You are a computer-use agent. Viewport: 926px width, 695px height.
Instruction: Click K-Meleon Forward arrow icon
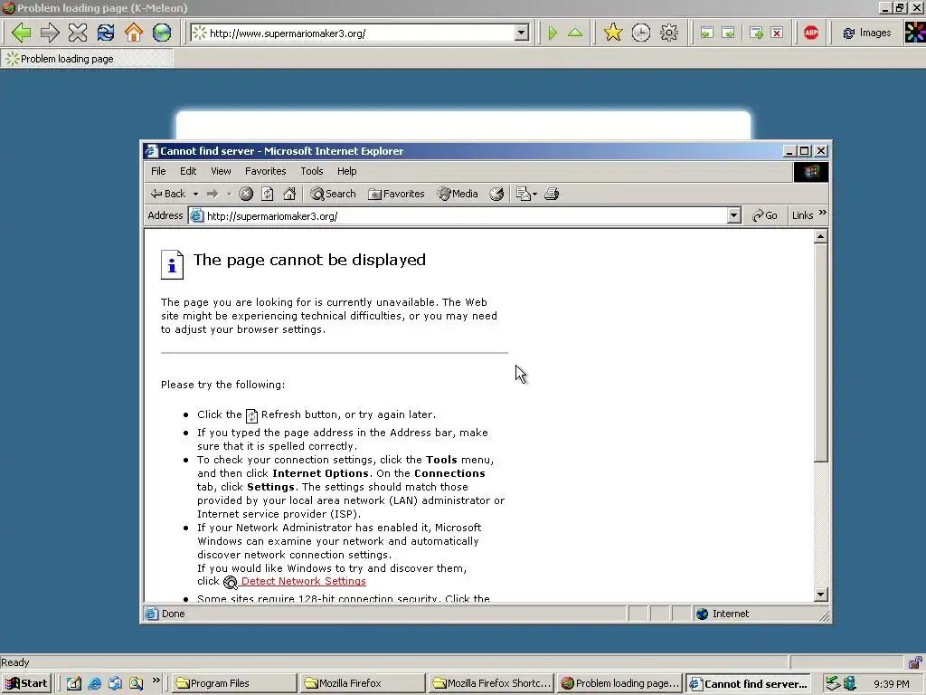coord(50,33)
